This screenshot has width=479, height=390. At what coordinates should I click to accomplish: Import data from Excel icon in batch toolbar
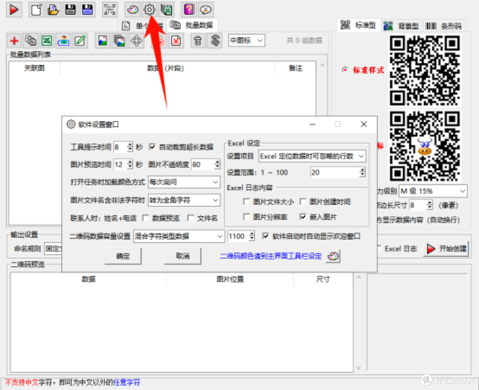(x=47, y=41)
